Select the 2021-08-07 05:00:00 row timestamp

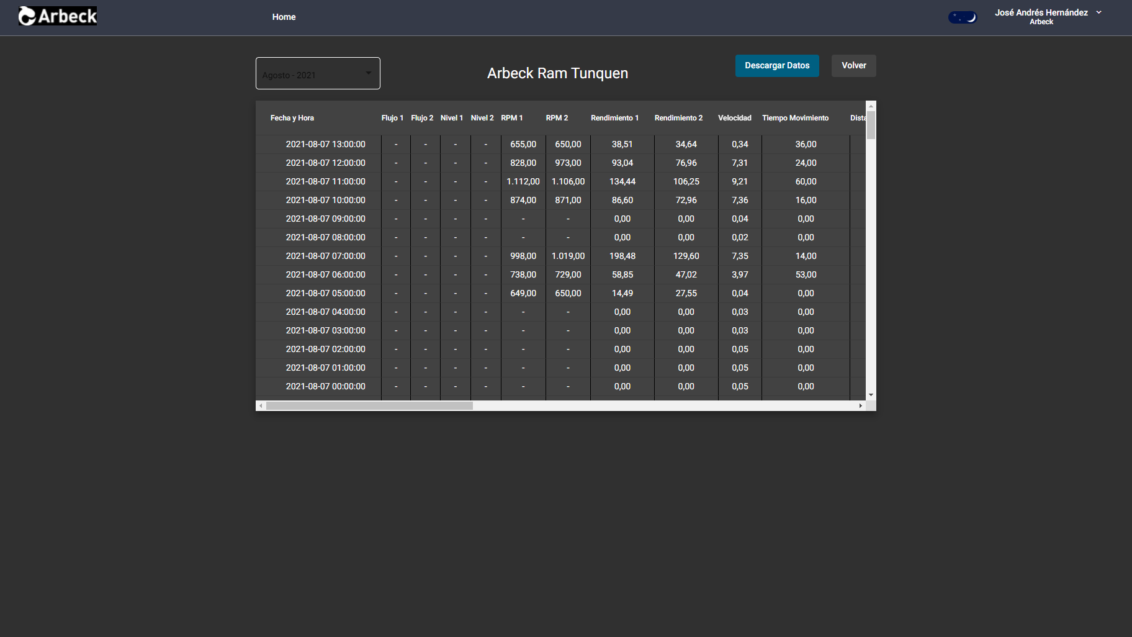tap(325, 293)
